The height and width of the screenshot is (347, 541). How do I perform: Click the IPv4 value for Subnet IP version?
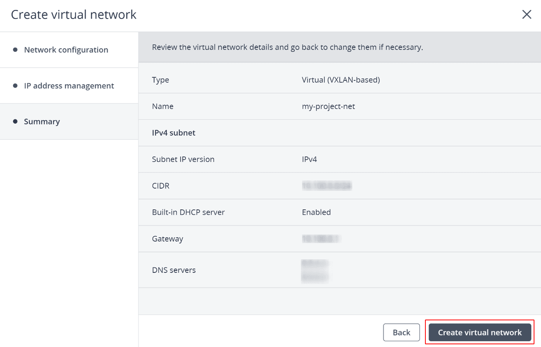(x=309, y=159)
